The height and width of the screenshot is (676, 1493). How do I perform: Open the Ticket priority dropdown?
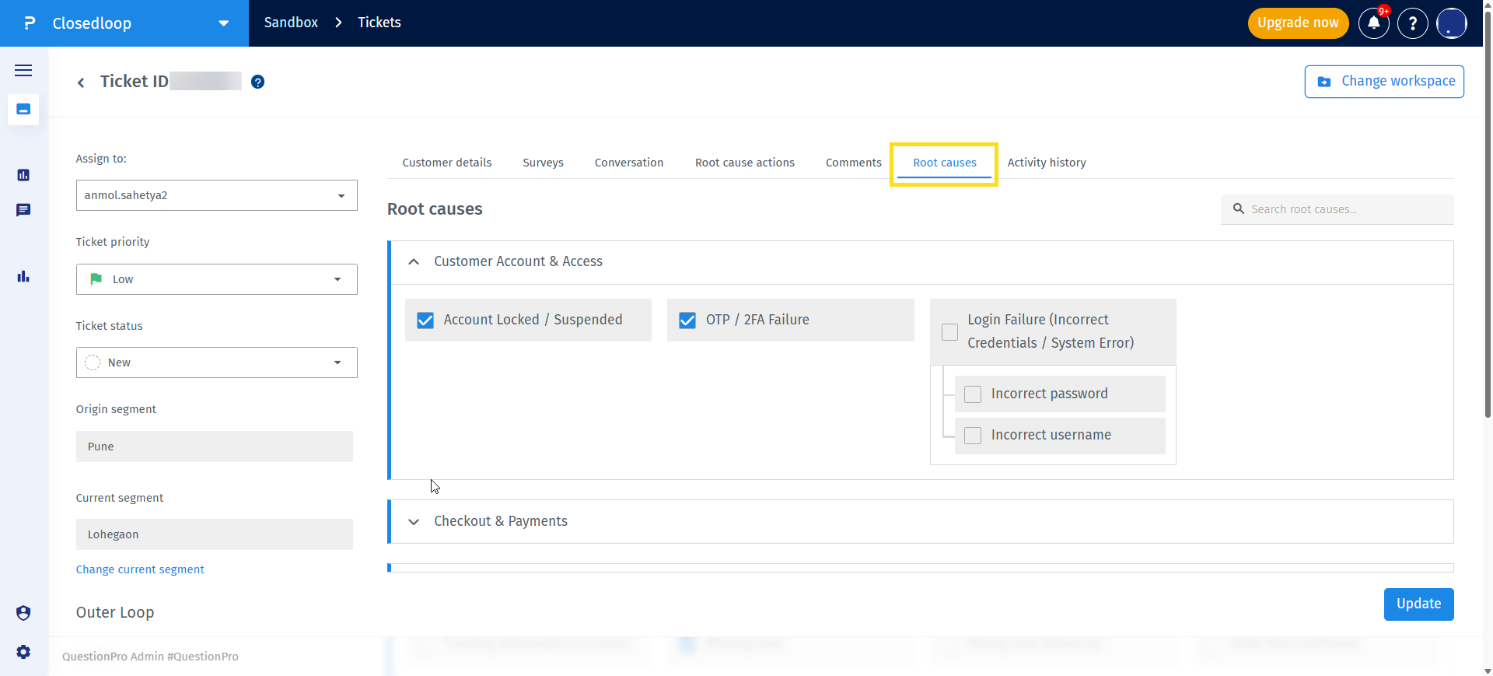(x=216, y=279)
